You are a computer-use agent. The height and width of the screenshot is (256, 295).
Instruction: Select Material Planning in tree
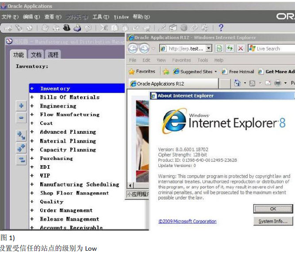point(68,141)
